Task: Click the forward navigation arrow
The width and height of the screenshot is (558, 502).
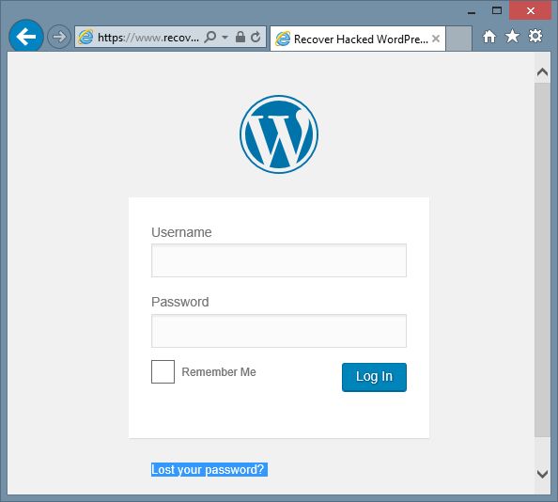Action: (x=59, y=37)
